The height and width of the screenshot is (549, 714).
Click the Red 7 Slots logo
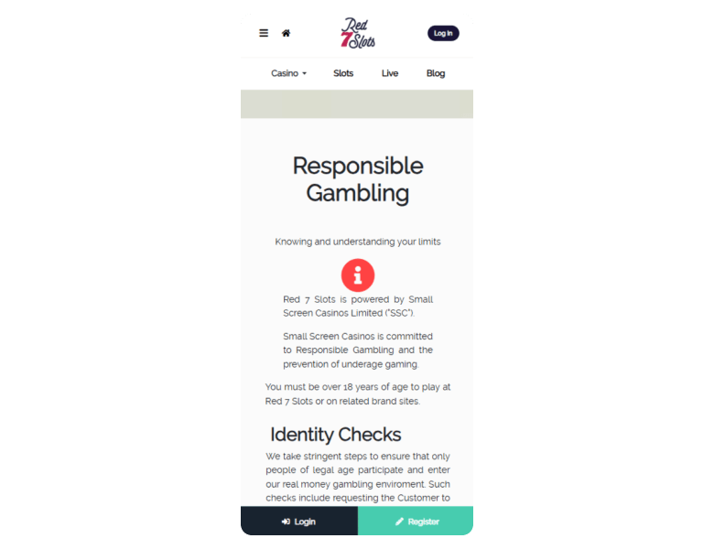(358, 33)
